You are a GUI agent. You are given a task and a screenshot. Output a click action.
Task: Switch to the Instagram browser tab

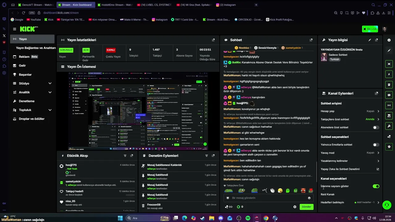click(228, 5)
